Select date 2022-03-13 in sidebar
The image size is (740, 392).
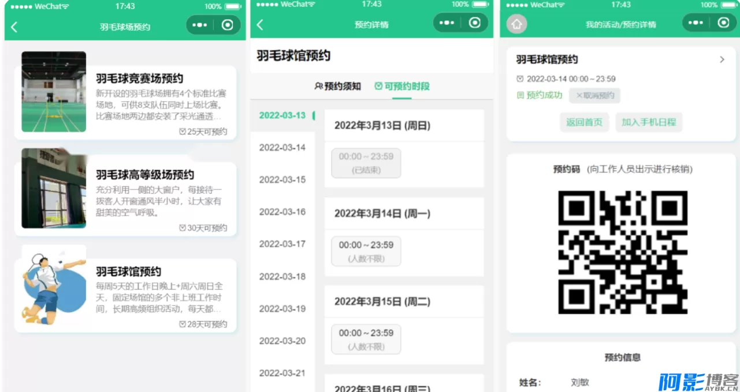(x=282, y=115)
